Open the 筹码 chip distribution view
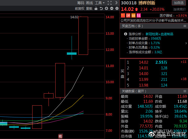The height and width of the screenshot is (139, 188). pos(80,3)
